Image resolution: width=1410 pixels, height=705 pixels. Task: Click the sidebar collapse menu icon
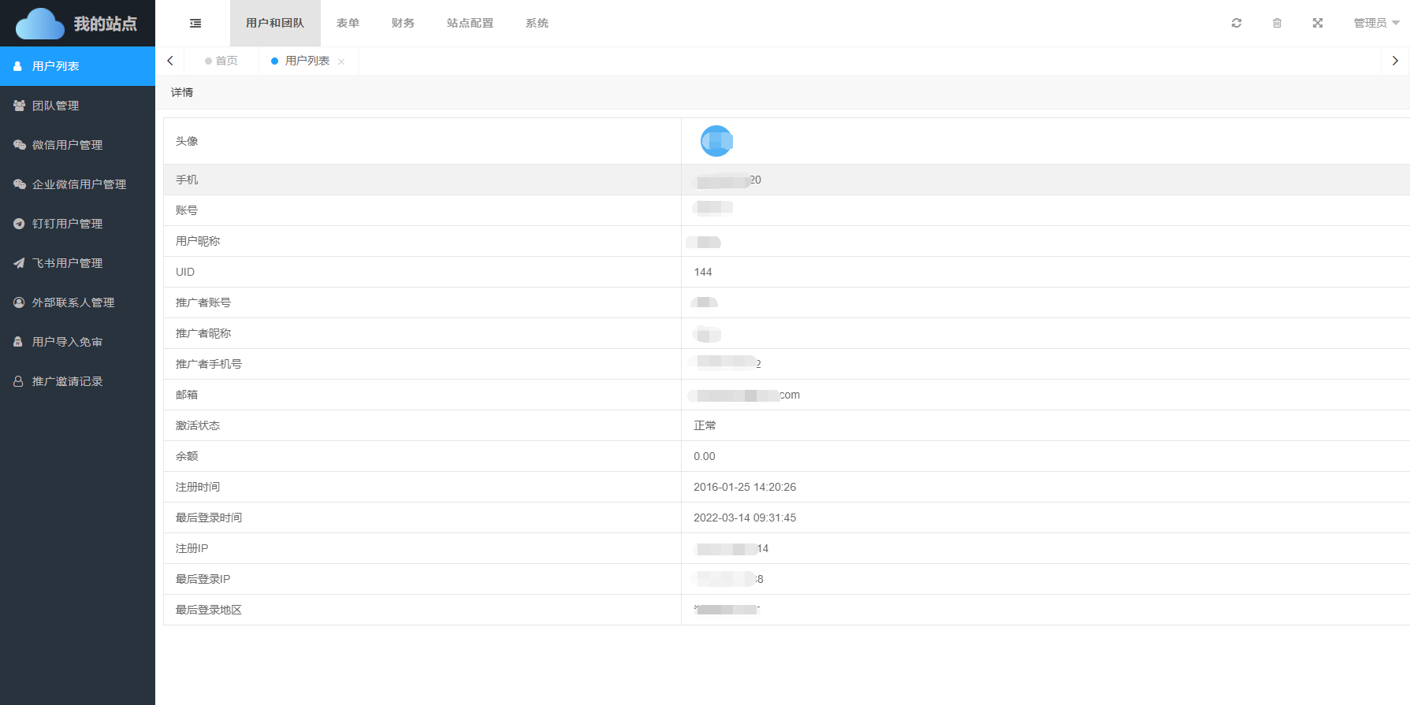[195, 24]
